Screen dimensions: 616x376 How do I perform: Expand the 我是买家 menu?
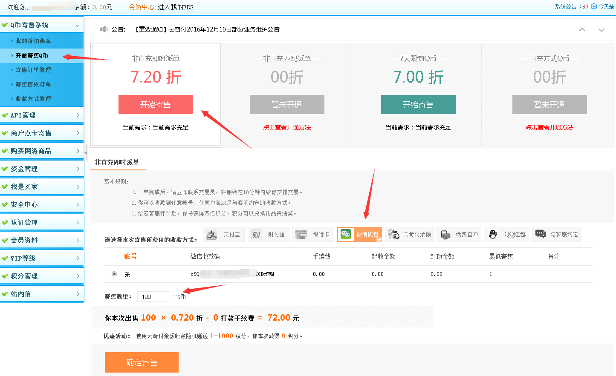(x=78, y=187)
